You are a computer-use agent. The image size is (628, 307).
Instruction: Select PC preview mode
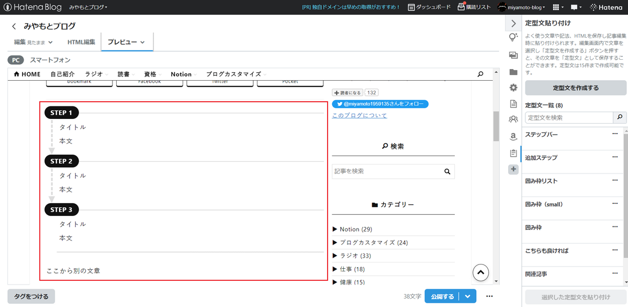click(16, 60)
